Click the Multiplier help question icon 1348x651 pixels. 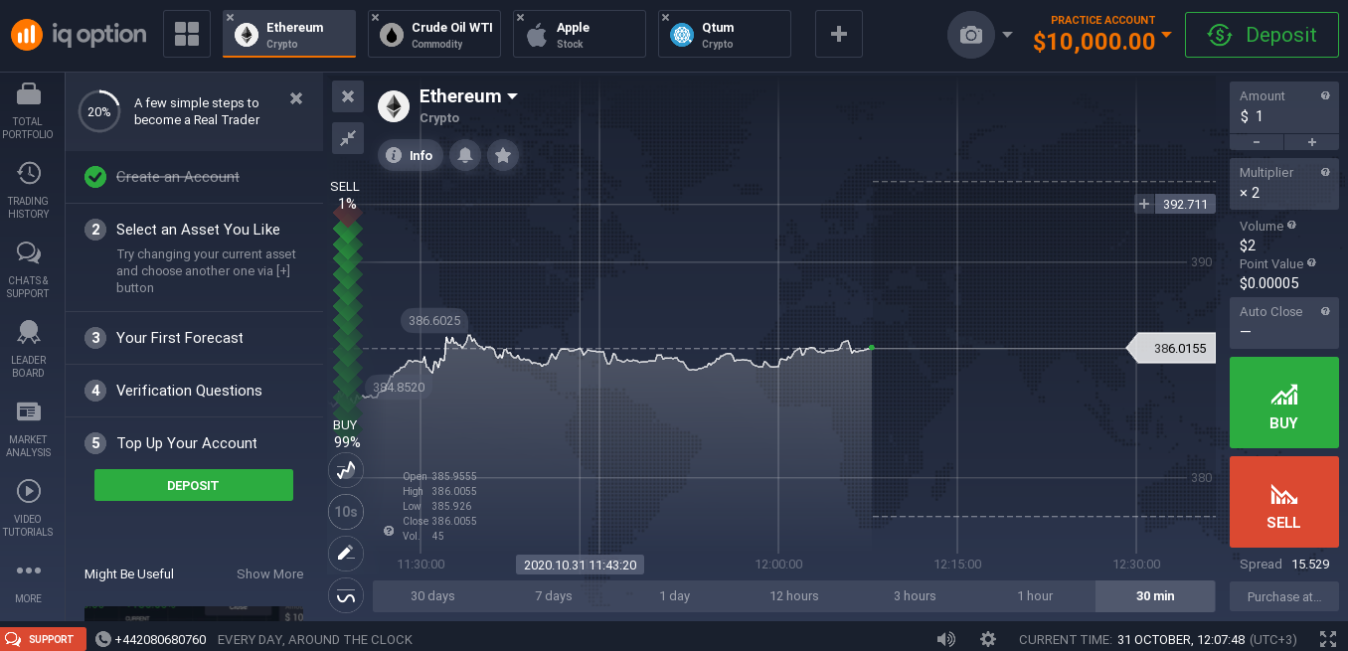(1325, 173)
